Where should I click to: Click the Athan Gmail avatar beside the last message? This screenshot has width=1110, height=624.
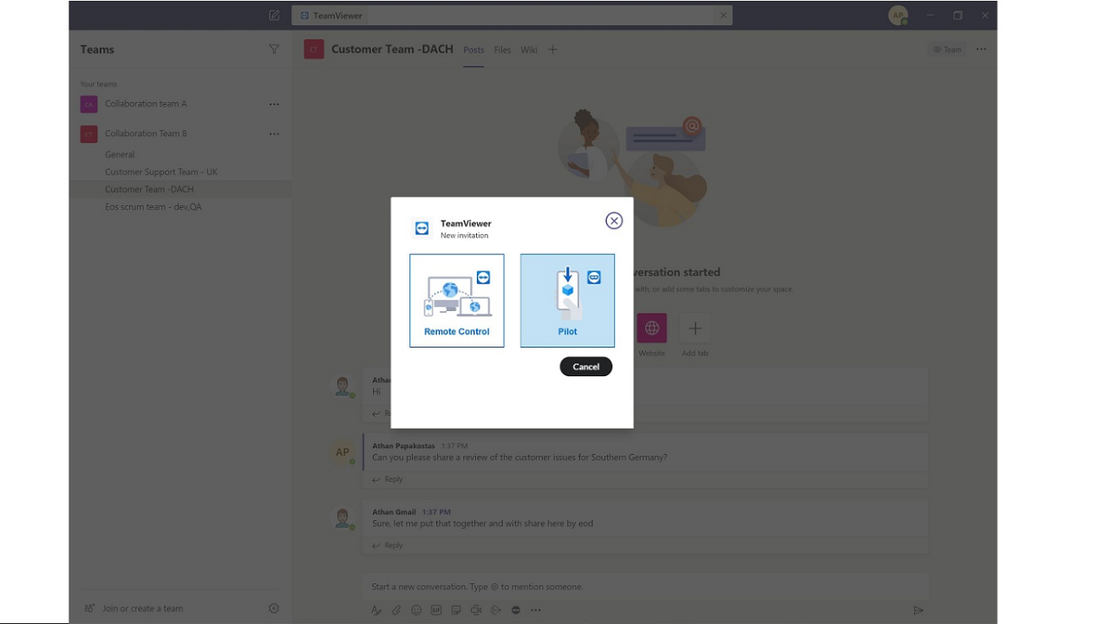pos(343,517)
